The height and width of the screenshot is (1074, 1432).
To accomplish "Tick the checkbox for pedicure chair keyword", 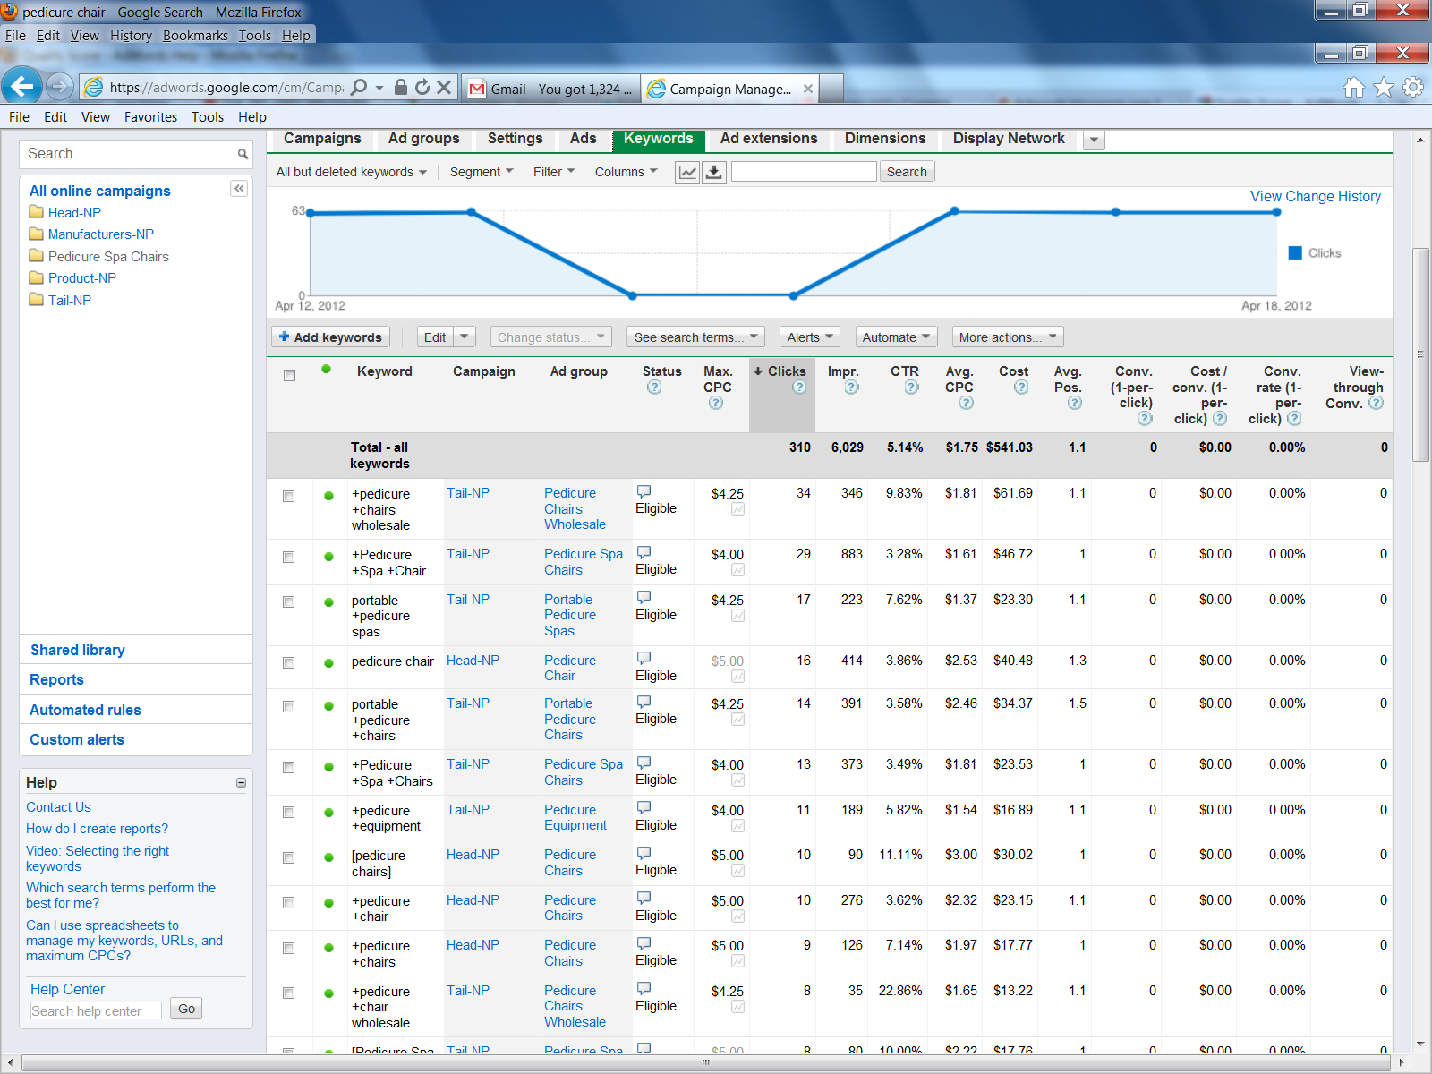I will (x=289, y=663).
